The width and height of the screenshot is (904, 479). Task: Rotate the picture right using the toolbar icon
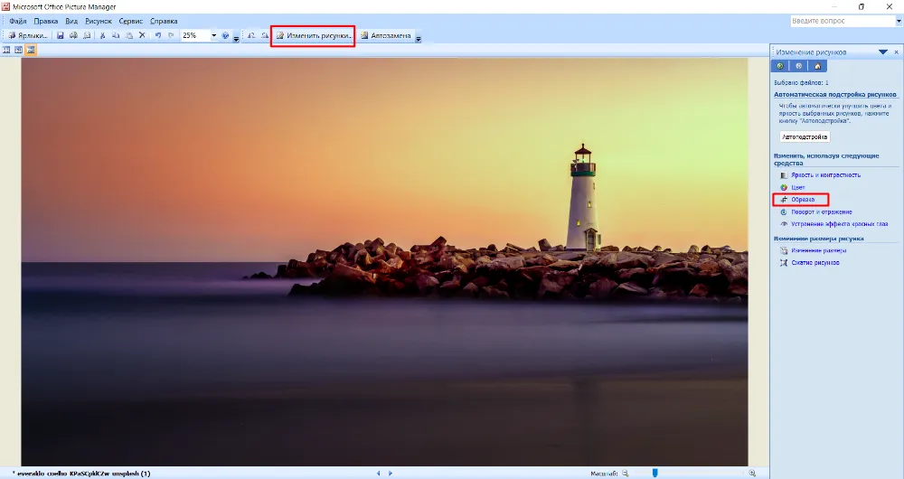tap(265, 35)
